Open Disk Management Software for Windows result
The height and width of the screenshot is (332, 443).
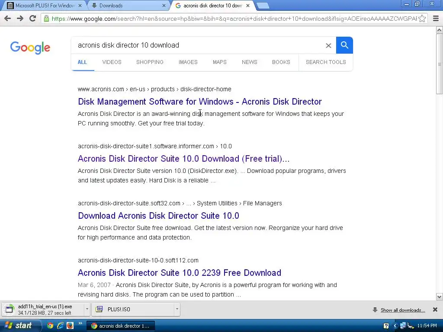point(200,102)
